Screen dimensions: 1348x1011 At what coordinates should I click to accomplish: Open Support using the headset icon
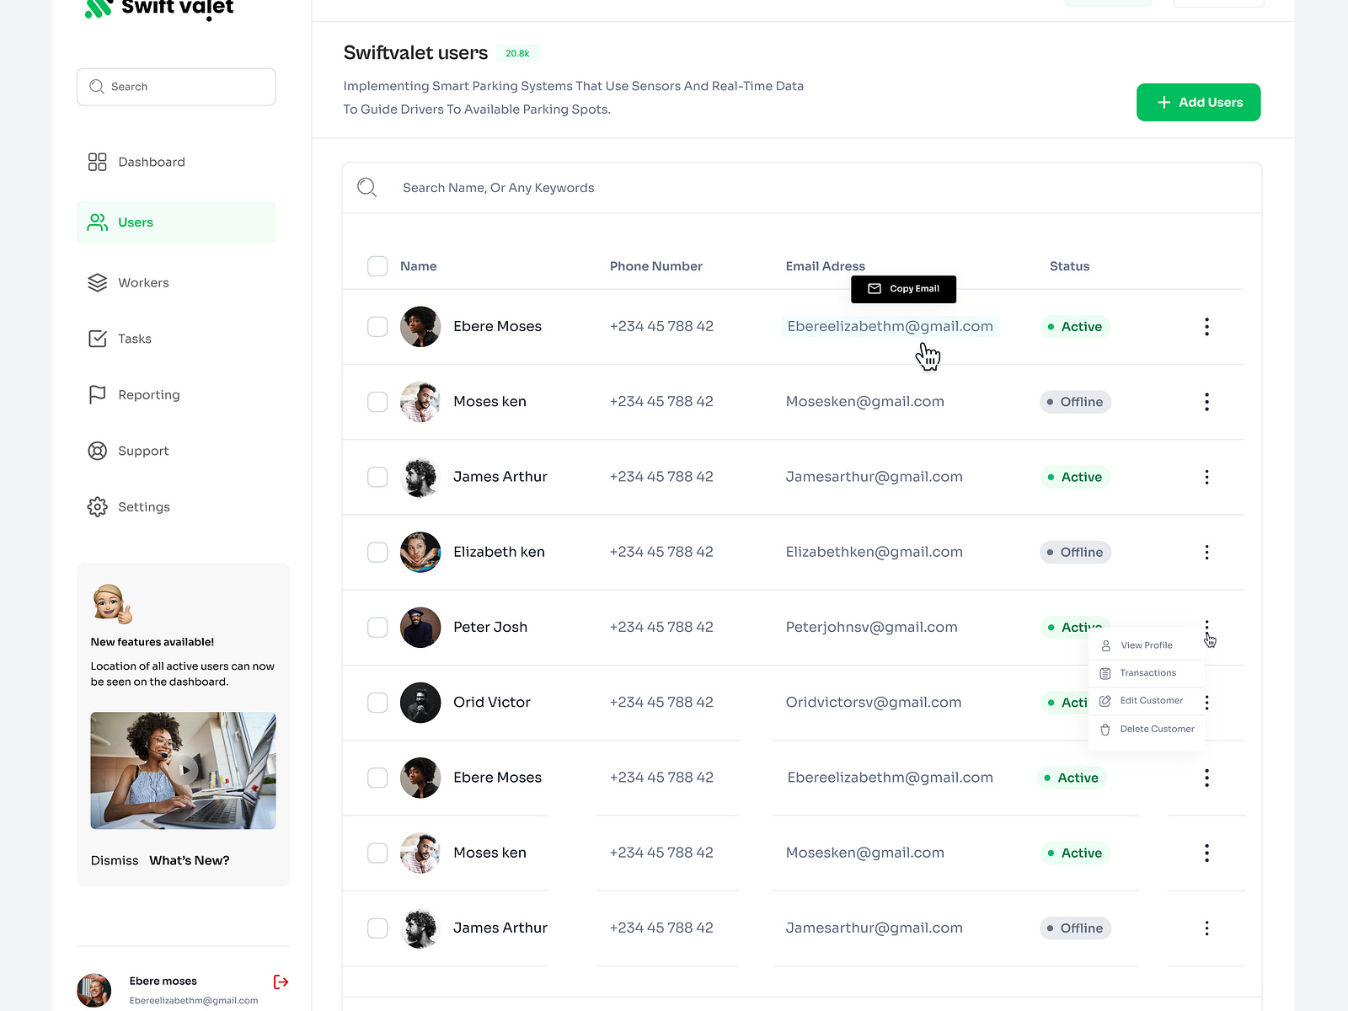(x=97, y=451)
